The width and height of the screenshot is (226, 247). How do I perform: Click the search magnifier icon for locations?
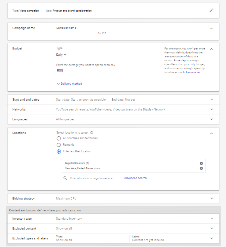65,178
